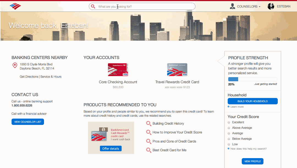Click the profile strength progress bar

pos(252,79)
